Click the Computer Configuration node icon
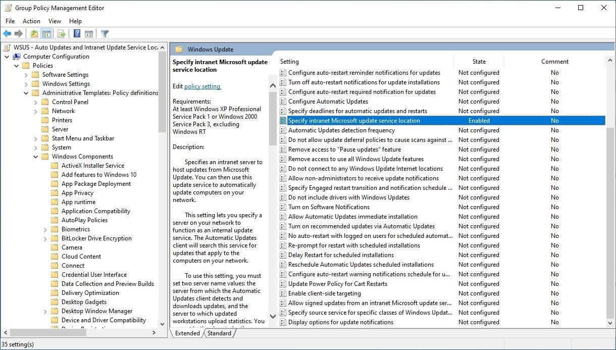Screen dimensions: 616x350 tap(17, 57)
